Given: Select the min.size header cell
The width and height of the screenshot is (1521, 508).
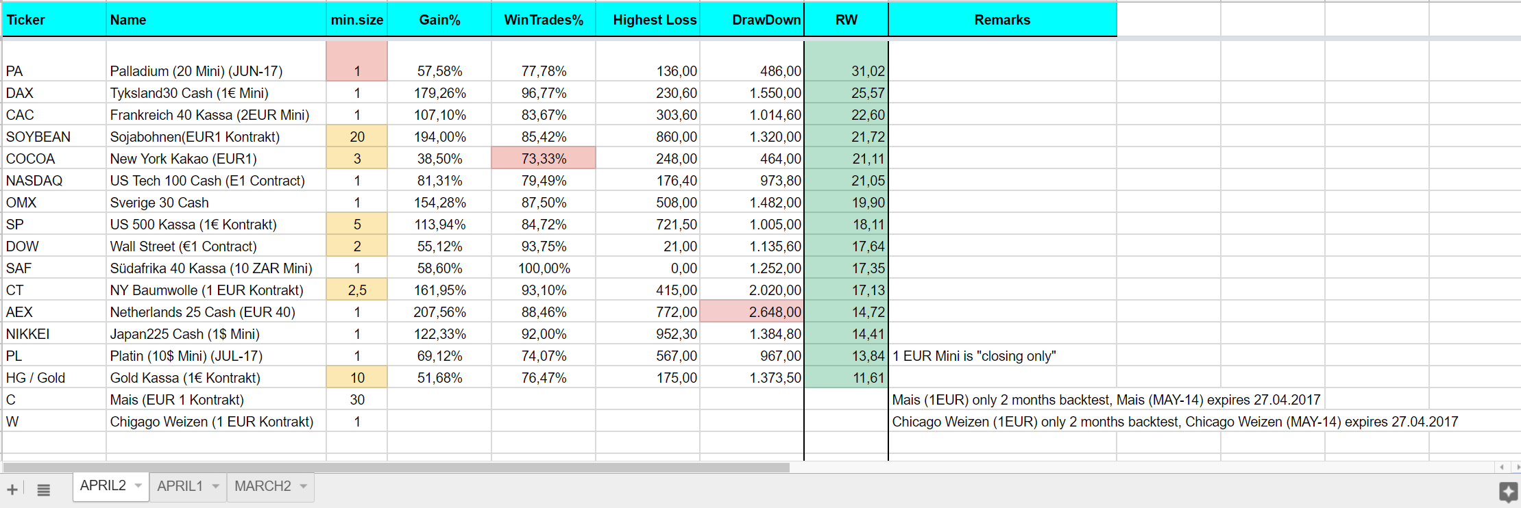Looking at the screenshot, I should tap(356, 19).
